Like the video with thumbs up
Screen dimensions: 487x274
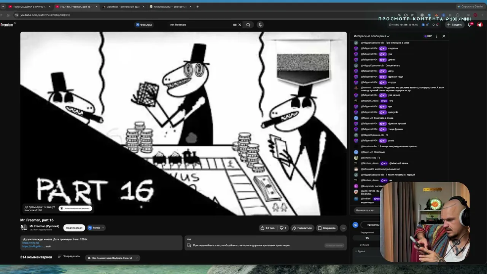(267, 228)
